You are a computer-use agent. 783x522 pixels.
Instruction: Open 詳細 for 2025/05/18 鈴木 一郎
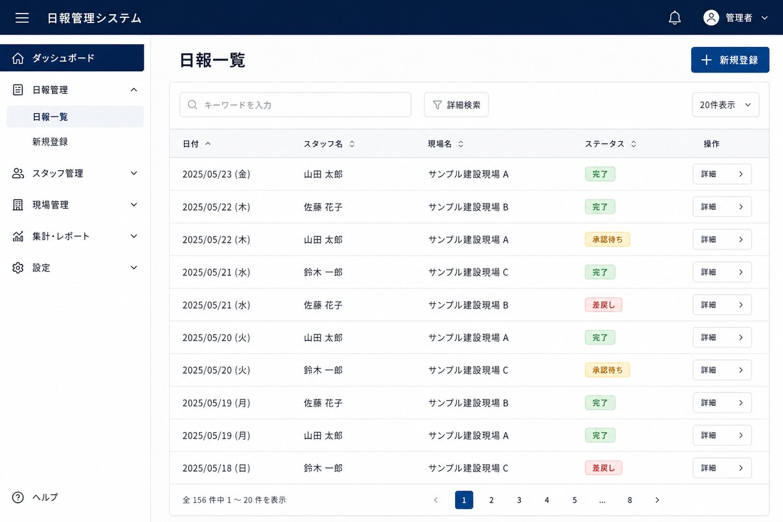tap(722, 468)
